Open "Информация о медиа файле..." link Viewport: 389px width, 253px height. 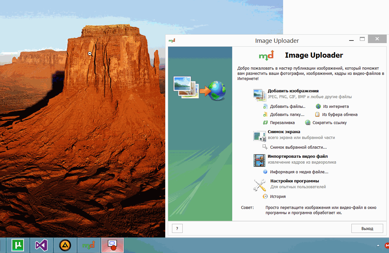(x=299, y=172)
